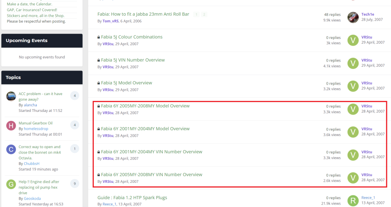The height and width of the screenshot is (207, 391).
Task: Click 'Started Thursday at 11:52' timestamp
Action: [40, 111]
